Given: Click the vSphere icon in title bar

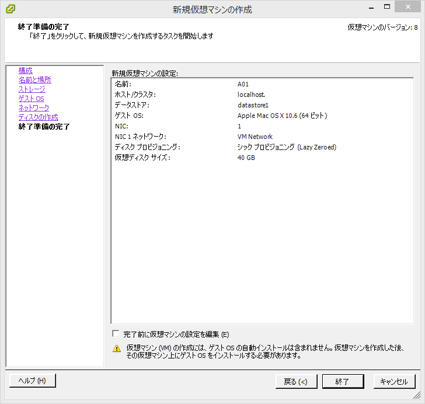Looking at the screenshot, I should tap(11, 9).
